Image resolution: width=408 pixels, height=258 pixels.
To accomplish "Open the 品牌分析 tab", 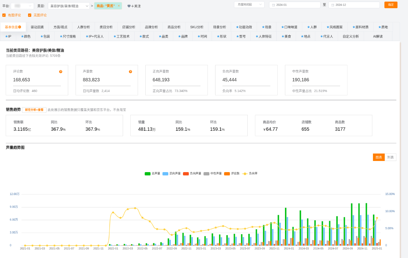I will pyautogui.click(x=151, y=27).
